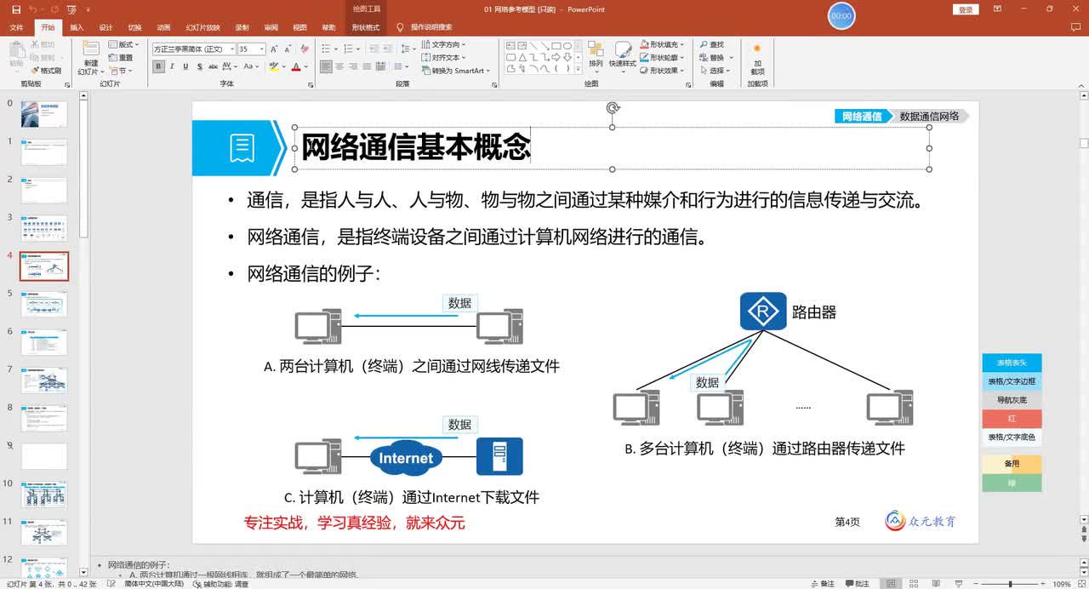
Task: Open Quick Styles (快速样式) gallery
Action: coord(623,58)
